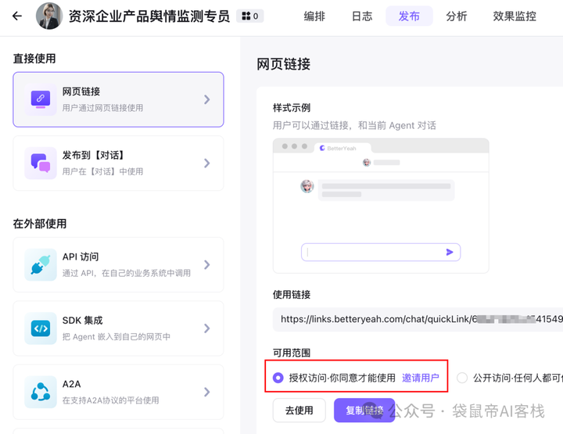Switch to the 日志 tab
Image resolution: width=563 pixels, height=434 pixels.
tap(362, 16)
